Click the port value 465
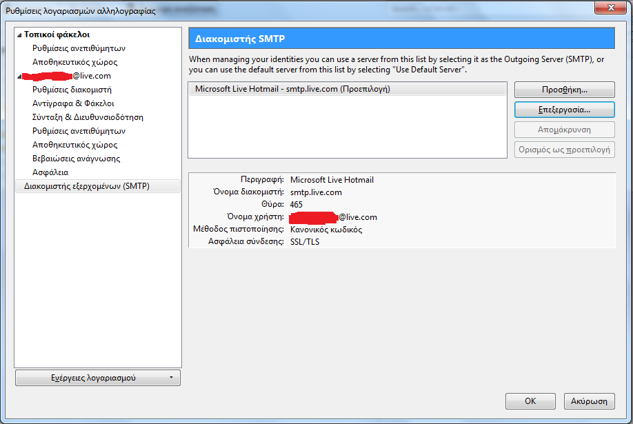 [x=297, y=204]
